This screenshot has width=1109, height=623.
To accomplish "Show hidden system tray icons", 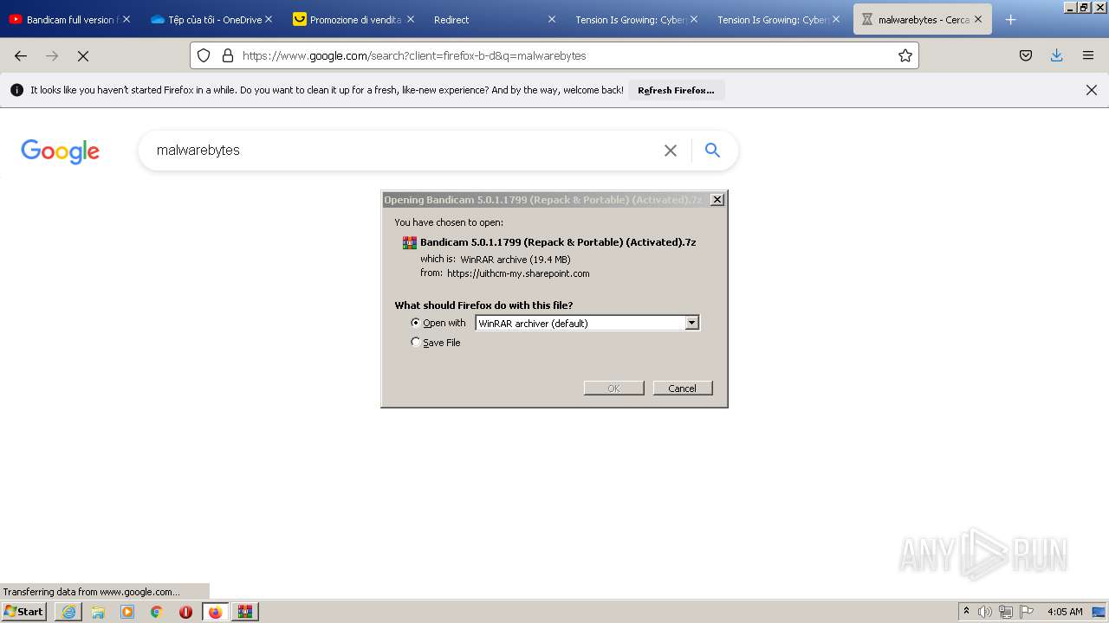I will coord(966,612).
